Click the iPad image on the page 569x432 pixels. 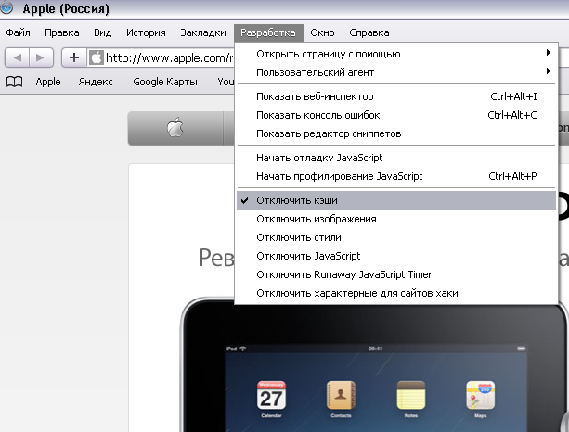(374, 364)
